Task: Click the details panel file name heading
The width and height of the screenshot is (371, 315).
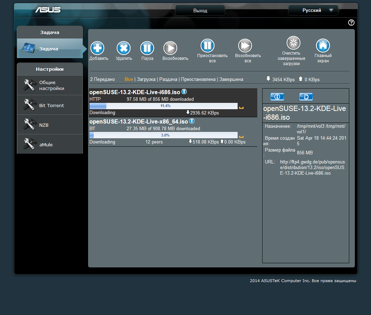Action: coord(305,113)
